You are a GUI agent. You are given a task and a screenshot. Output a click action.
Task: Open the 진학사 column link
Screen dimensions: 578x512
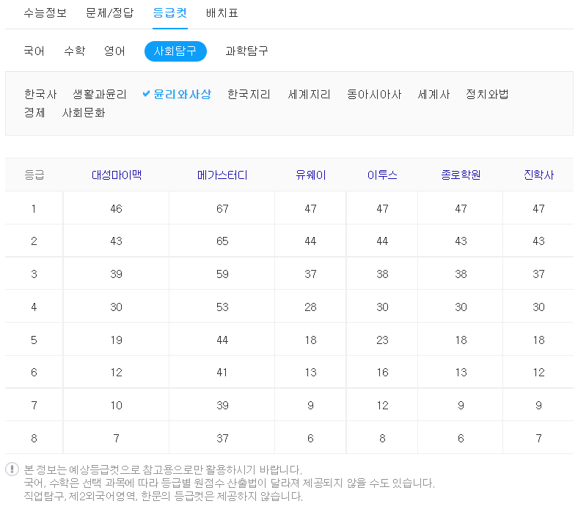click(x=538, y=175)
